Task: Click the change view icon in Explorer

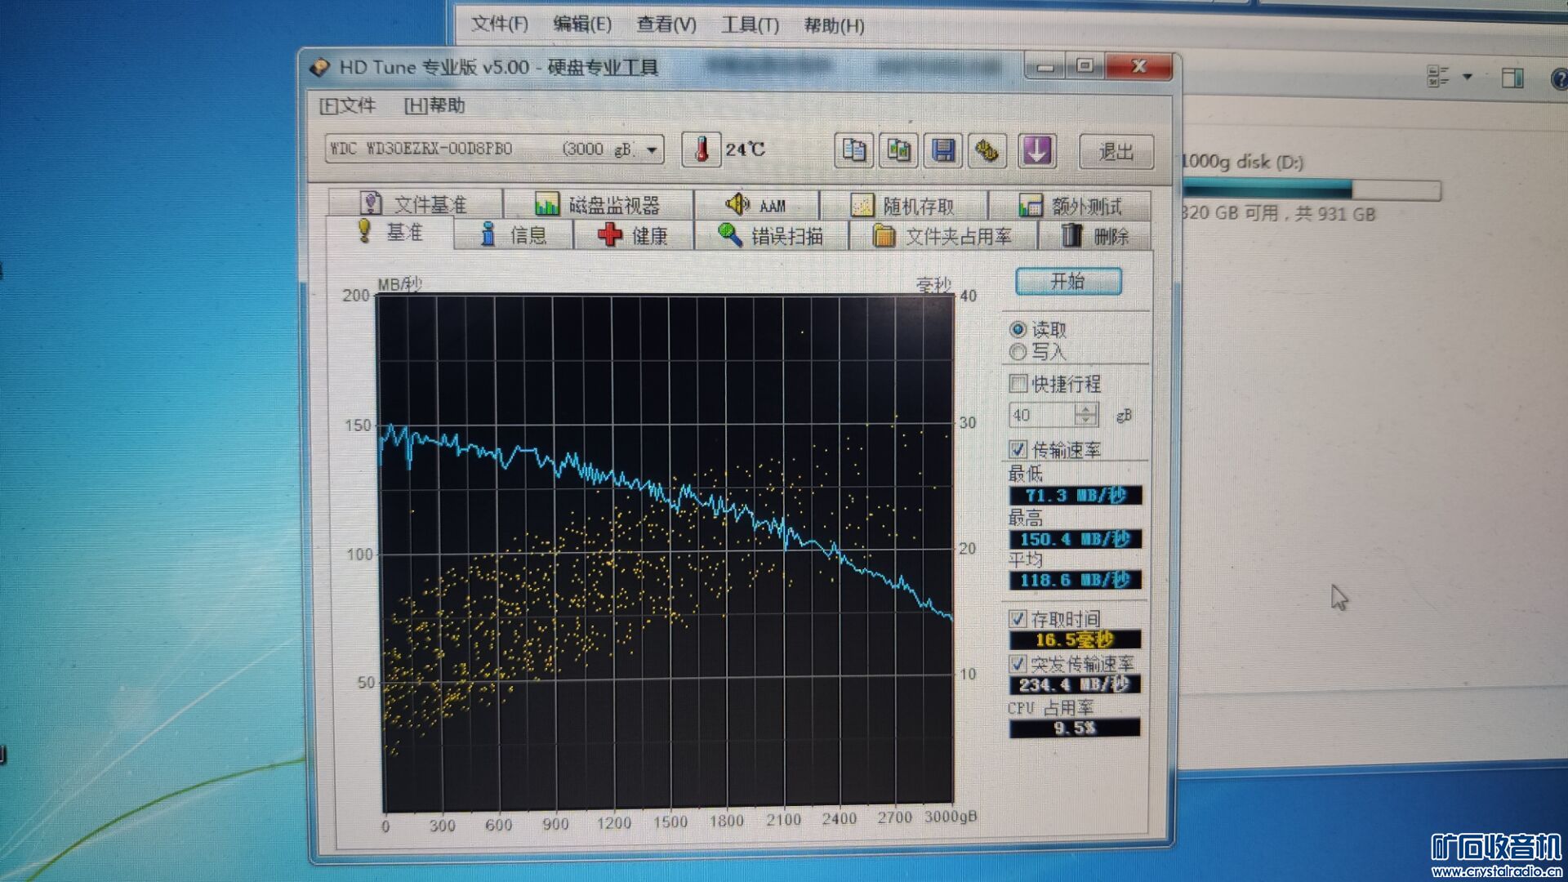Action: click(1438, 77)
